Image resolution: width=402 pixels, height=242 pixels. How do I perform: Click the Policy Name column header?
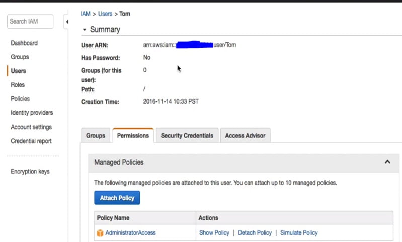pyautogui.click(x=113, y=218)
